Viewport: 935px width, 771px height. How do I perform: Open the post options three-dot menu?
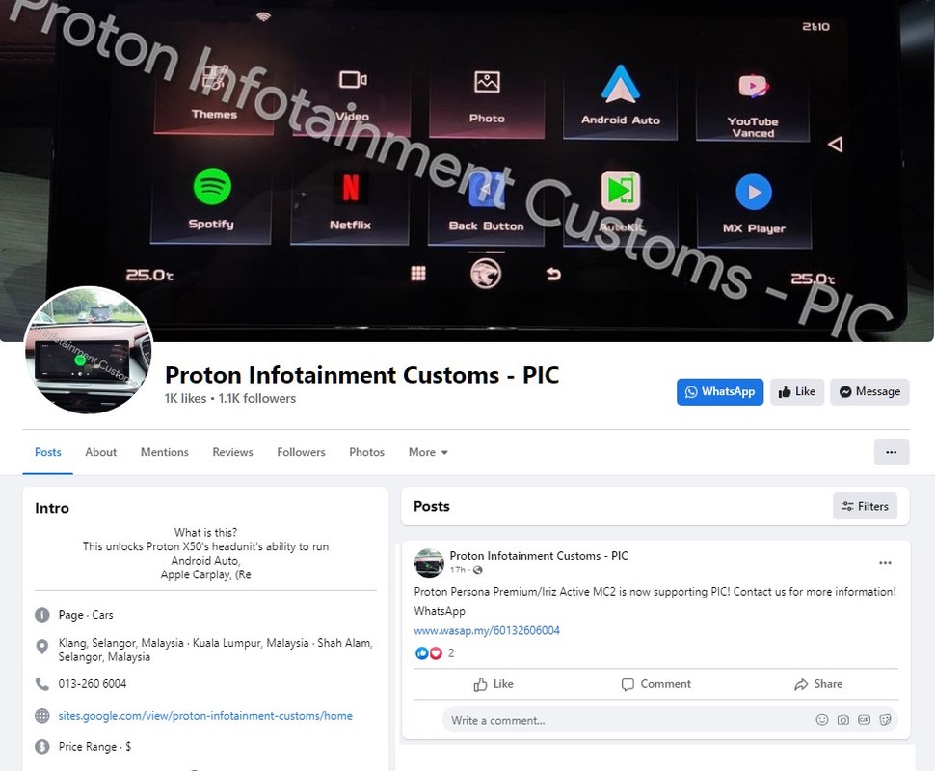[885, 562]
